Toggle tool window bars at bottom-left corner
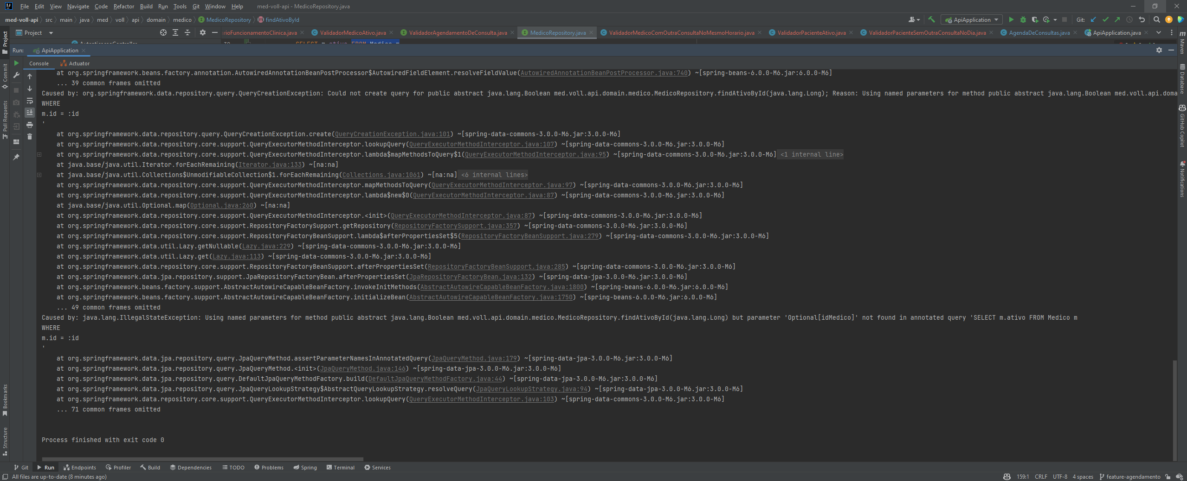 pos(5,476)
